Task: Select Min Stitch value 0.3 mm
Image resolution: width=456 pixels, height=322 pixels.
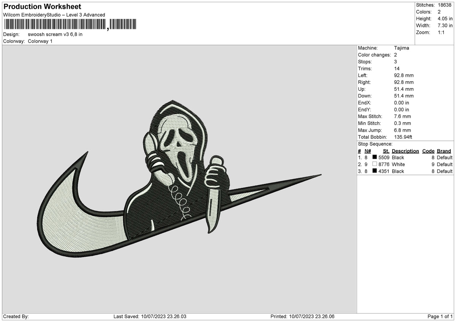Action: 402,123
